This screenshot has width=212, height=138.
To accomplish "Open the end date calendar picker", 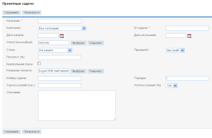I will point(189,36).
